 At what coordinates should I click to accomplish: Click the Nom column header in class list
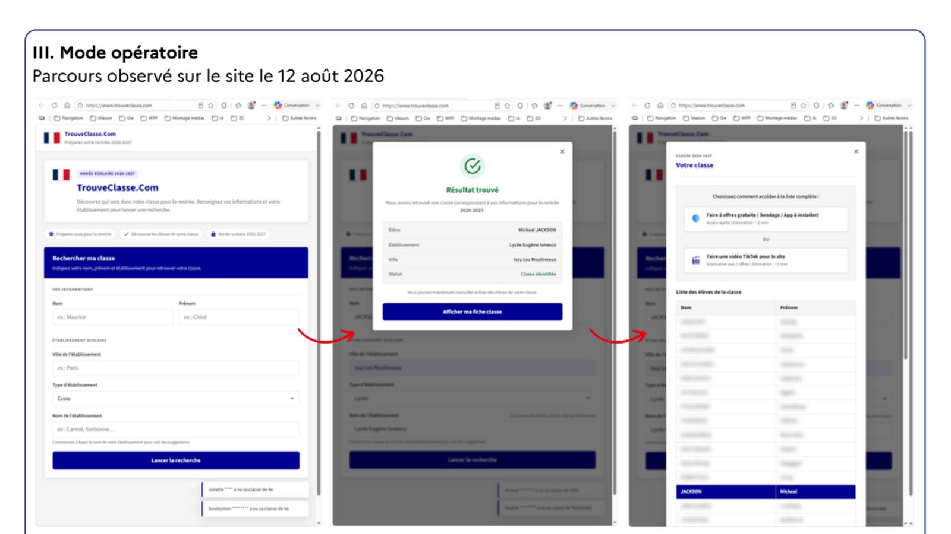726,307
